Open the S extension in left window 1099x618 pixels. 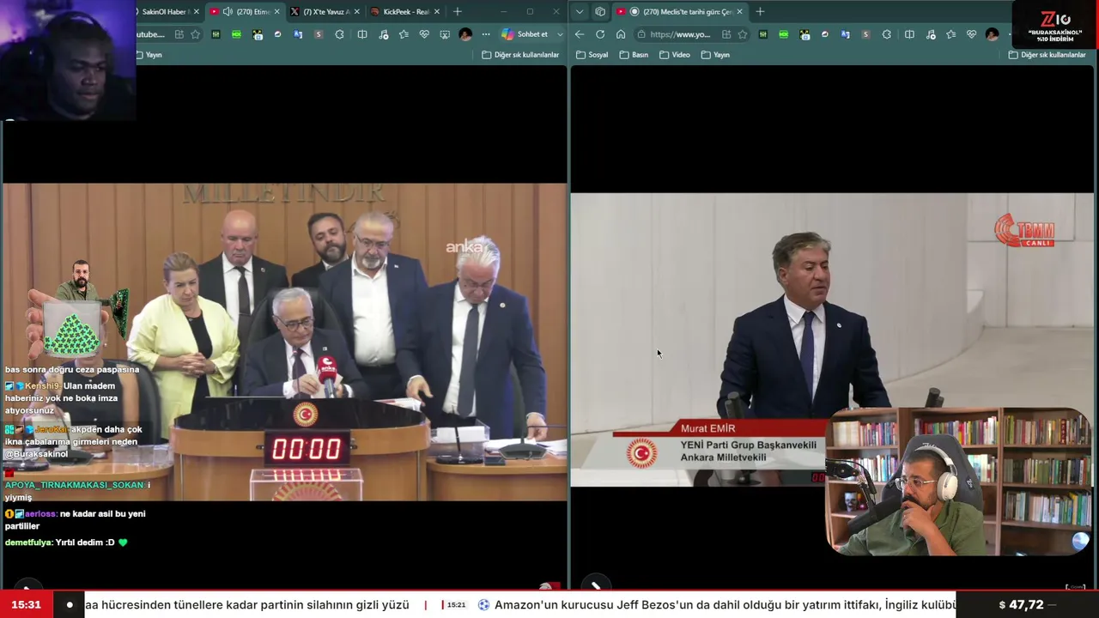point(319,34)
